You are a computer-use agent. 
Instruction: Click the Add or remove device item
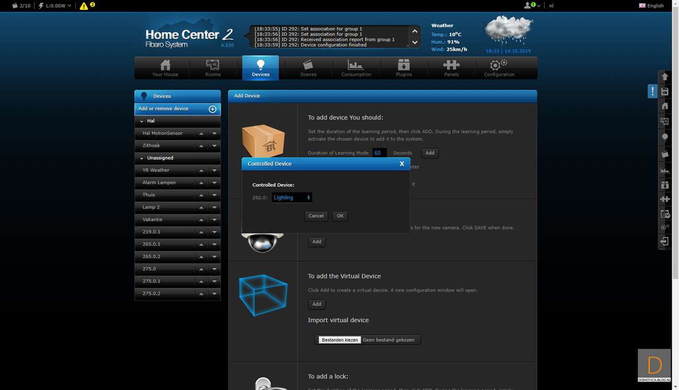click(x=178, y=109)
